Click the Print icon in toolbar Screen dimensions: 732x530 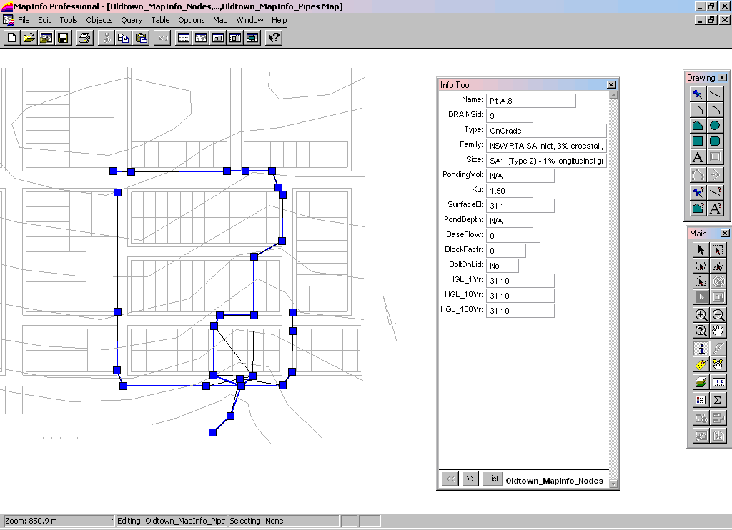(x=84, y=38)
